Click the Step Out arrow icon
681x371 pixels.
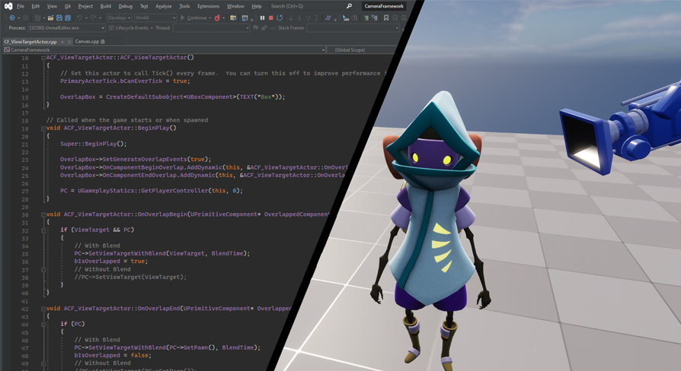click(317, 17)
